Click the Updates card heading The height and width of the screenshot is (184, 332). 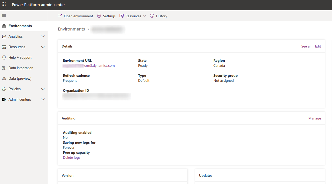pos(206,175)
